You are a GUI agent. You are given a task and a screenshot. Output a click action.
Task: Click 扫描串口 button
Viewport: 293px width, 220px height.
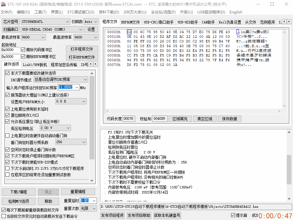pos(11,29)
